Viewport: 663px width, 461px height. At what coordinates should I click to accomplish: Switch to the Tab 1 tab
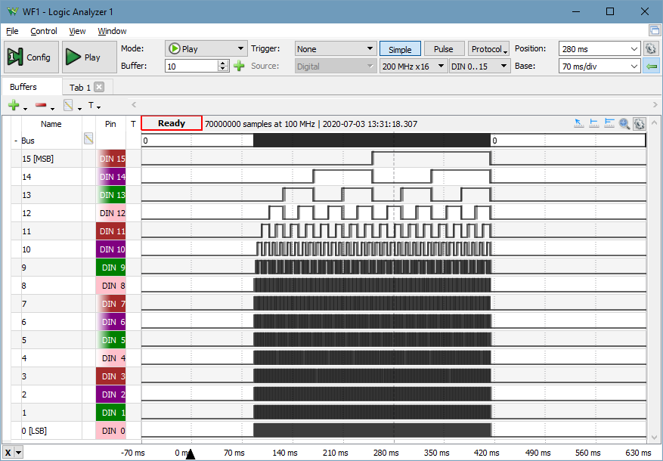pos(79,87)
